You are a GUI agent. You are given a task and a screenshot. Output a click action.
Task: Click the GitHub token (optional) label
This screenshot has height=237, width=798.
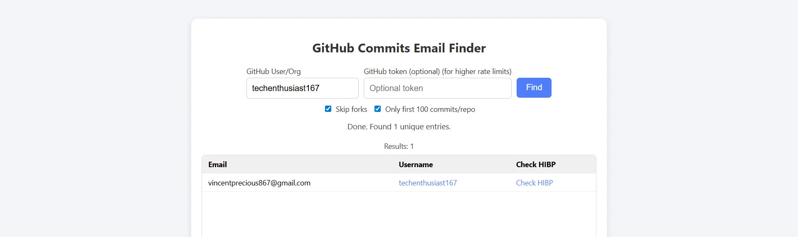[x=438, y=72]
